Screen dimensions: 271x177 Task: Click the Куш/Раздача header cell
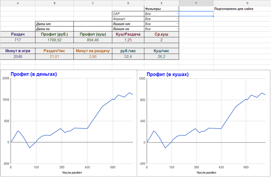pyautogui.click(x=128, y=34)
